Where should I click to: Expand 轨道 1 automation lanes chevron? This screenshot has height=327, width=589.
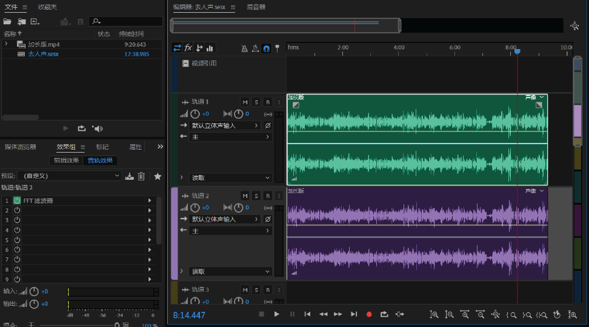(x=182, y=177)
